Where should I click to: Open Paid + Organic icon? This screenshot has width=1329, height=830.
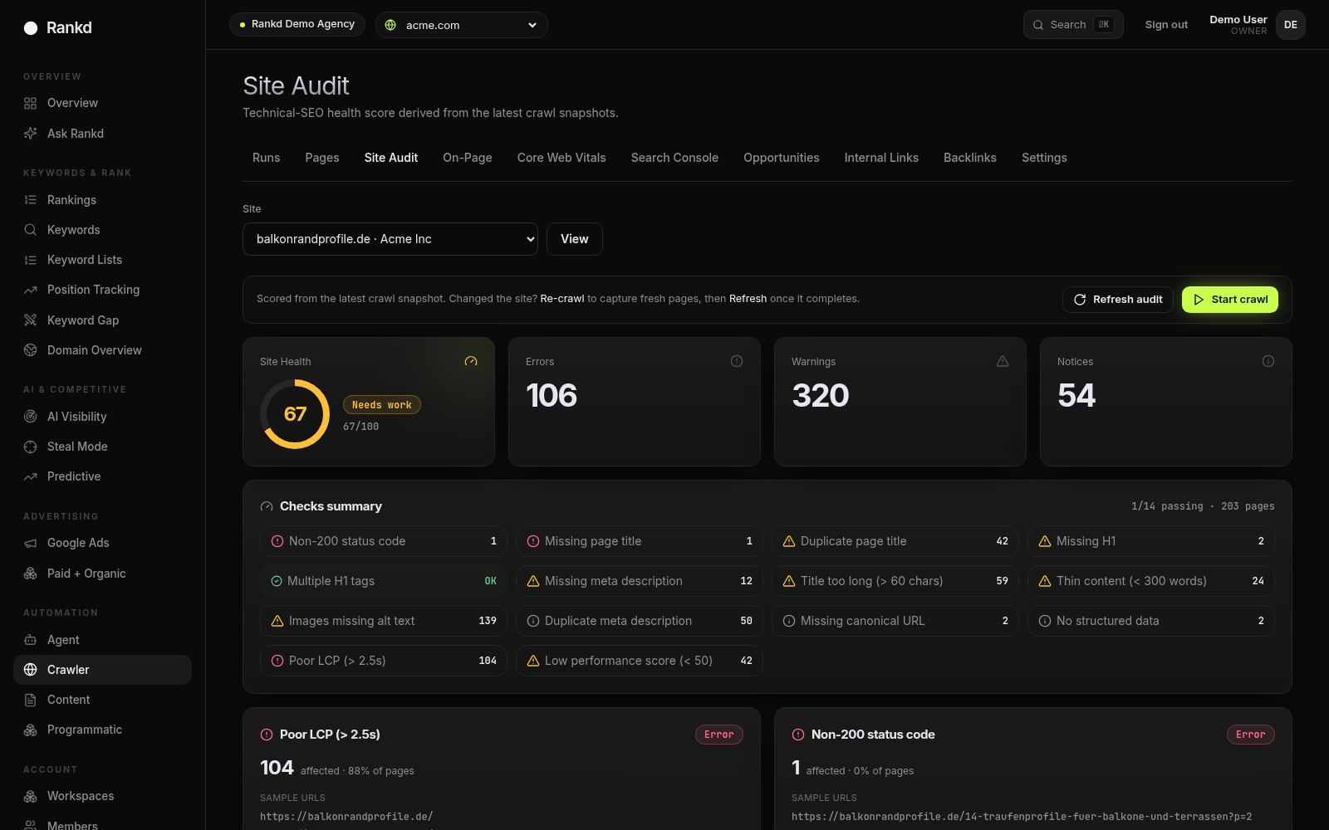click(x=31, y=574)
